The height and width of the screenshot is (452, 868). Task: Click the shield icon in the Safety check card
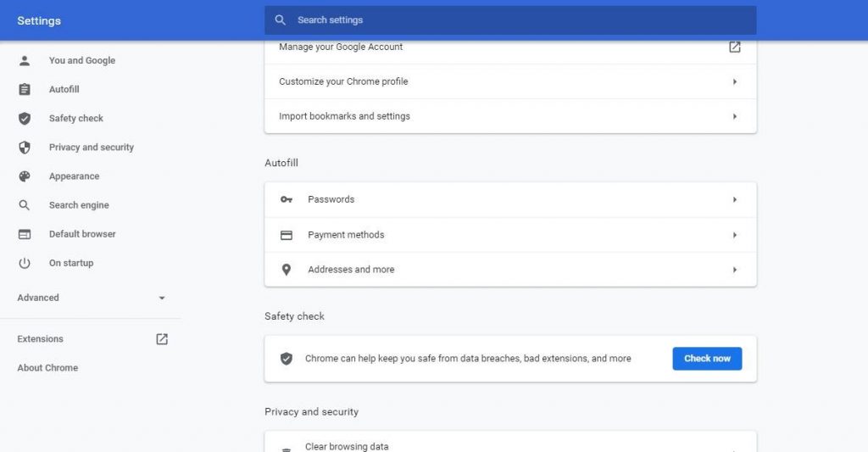[x=287, y=359]
